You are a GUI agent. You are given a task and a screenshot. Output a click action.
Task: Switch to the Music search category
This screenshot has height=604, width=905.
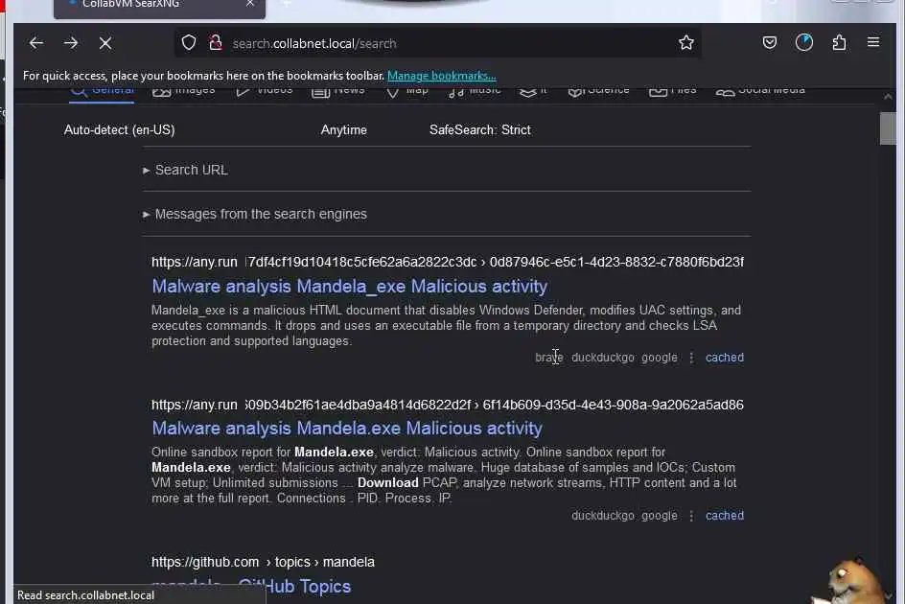474,92
